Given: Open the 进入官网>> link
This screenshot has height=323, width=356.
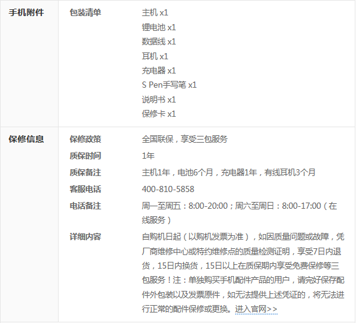Looking at the screenshot, I should coord(256,309).
